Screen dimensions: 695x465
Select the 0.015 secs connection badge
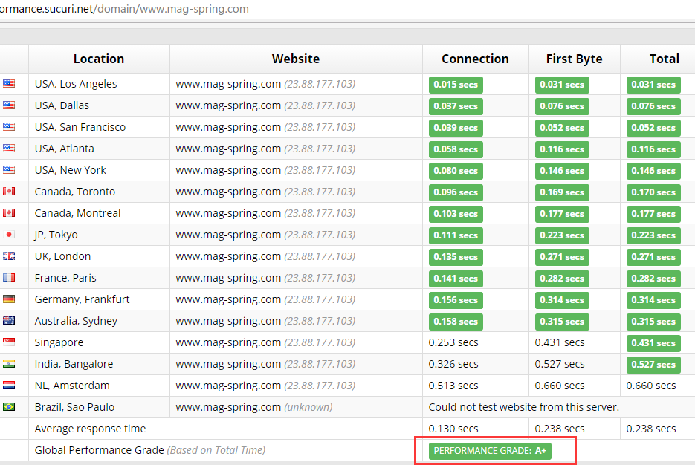456,85
